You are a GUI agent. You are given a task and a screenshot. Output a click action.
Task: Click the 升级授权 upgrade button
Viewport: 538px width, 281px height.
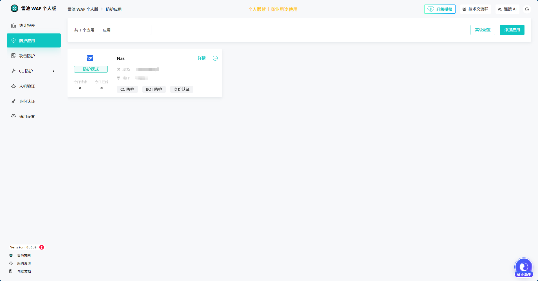coord(440,9)
